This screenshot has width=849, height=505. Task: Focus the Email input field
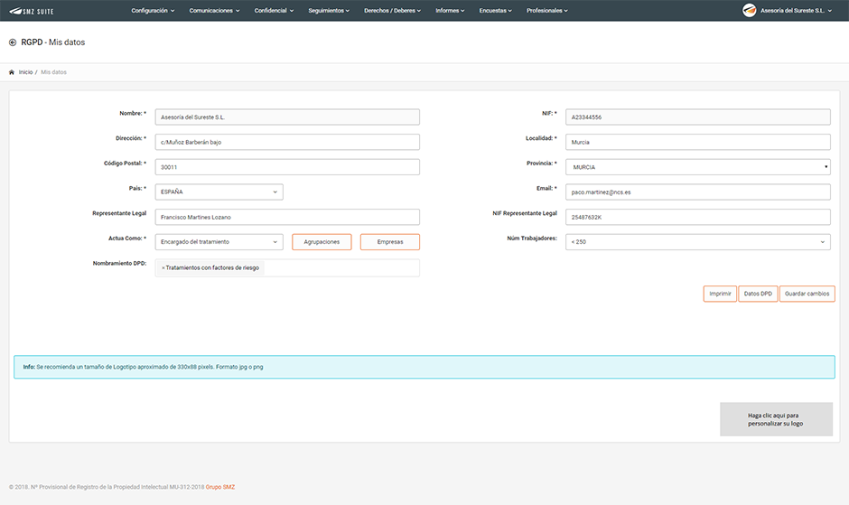click(698, 192)
